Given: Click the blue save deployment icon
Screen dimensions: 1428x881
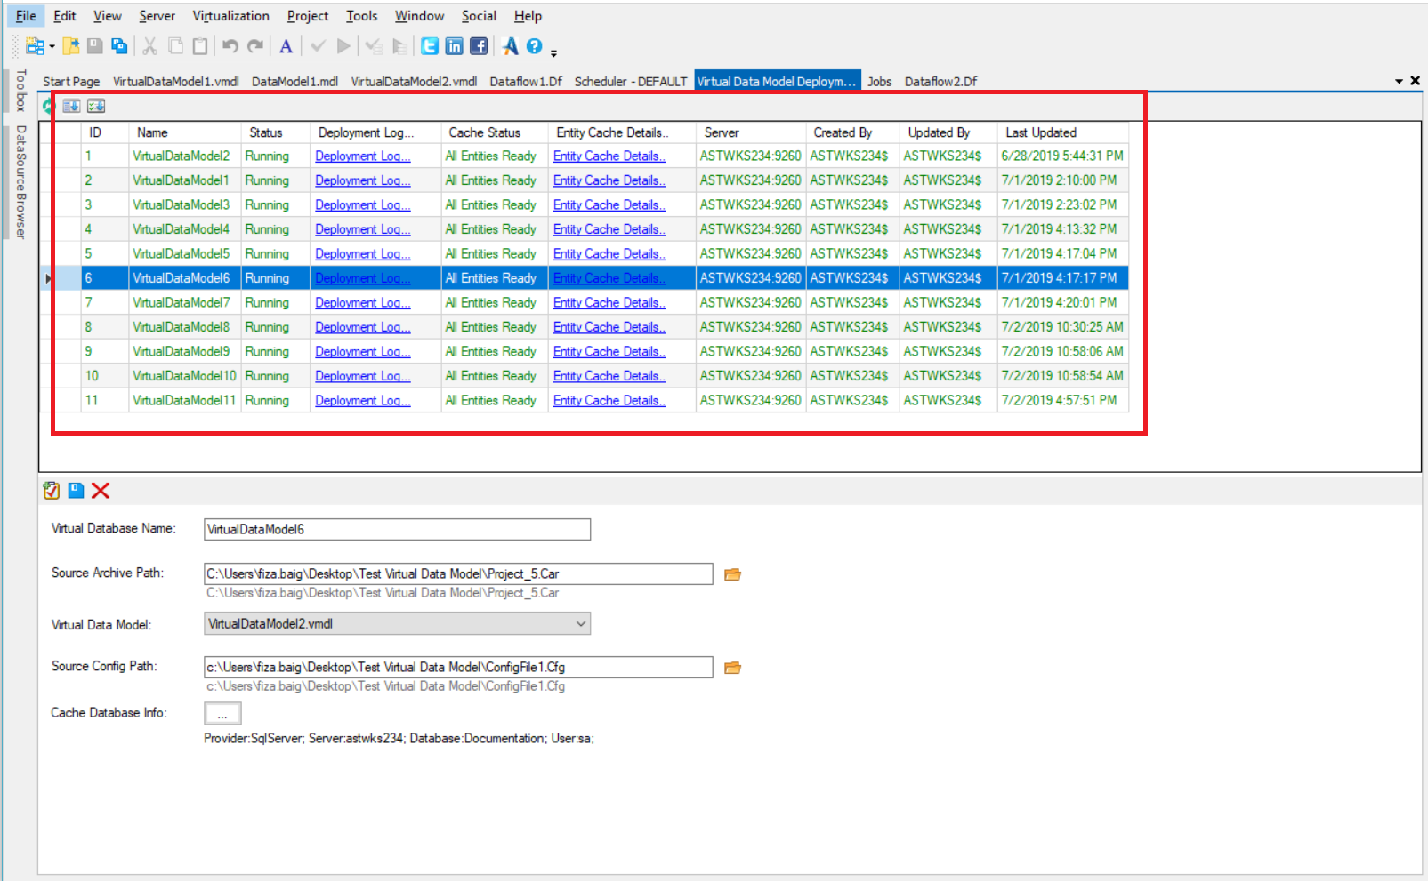Looking at the screenshot, I should (76, 491).
